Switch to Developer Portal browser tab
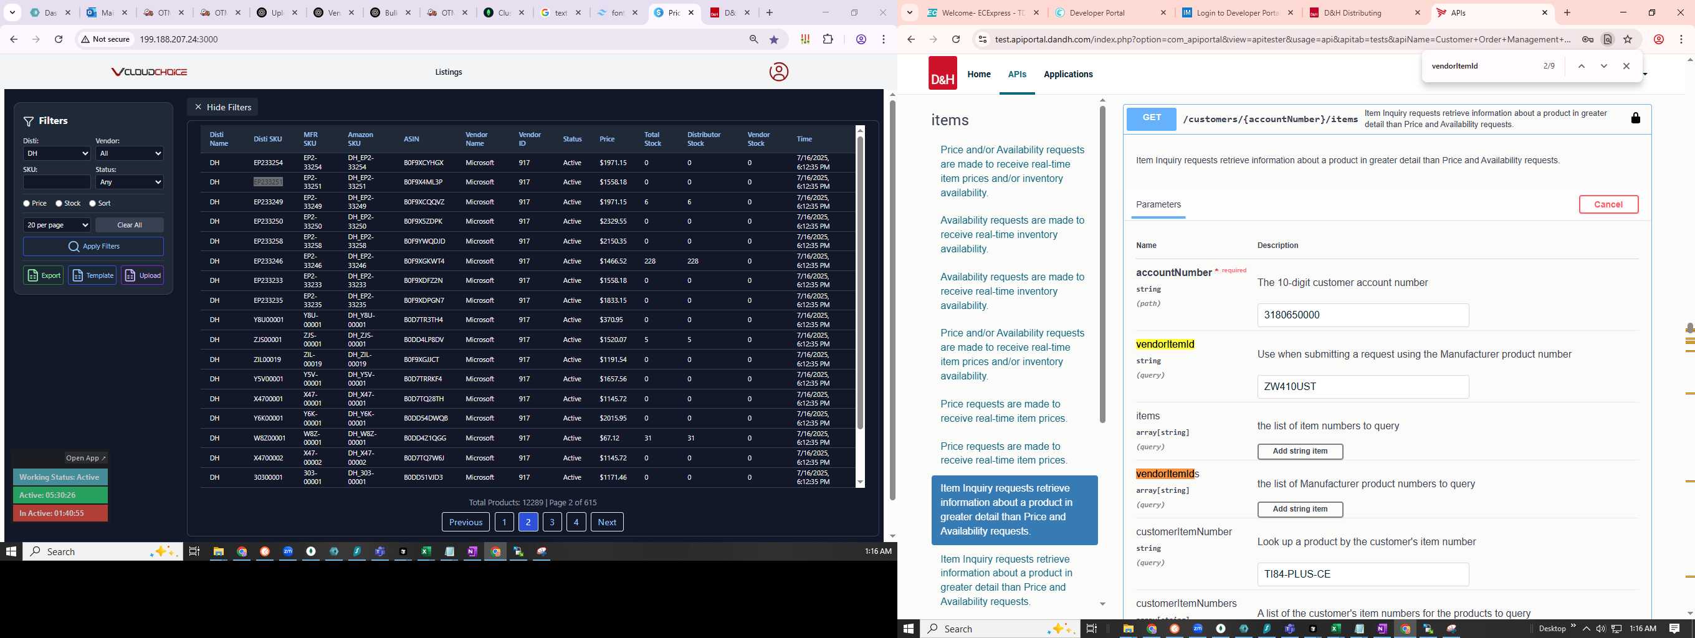This screenshot has height=638, width=1695. (1110, 12)
